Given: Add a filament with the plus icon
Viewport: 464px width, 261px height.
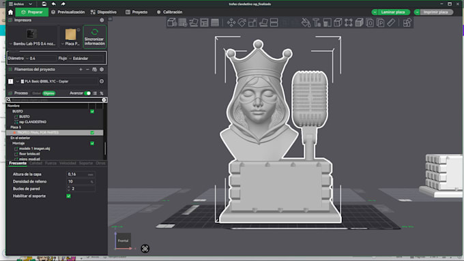Looking at the screenshot, I should (81, 70).
